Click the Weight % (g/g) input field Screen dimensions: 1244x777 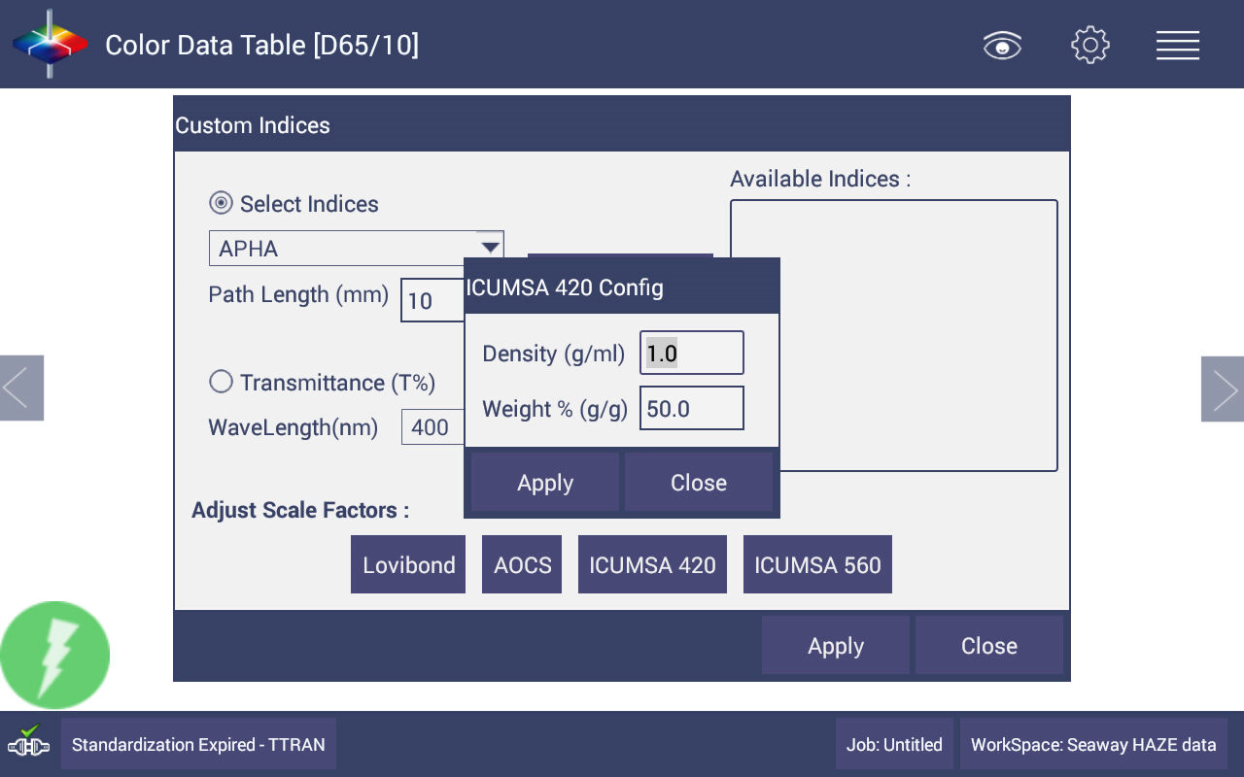click(x=692, y=409)
